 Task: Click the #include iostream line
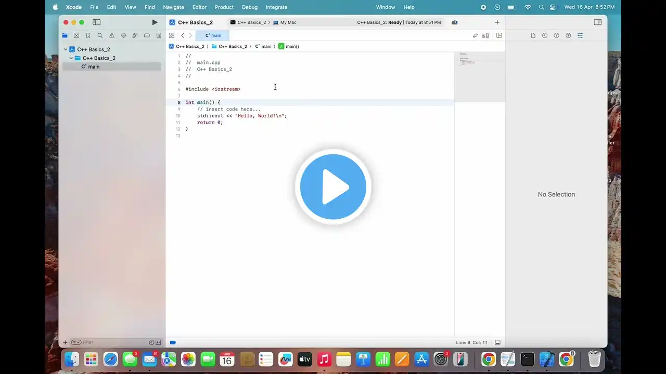click(213, 89)
